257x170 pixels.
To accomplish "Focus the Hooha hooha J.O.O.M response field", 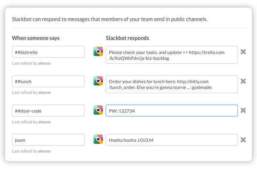I will (172, 140).
